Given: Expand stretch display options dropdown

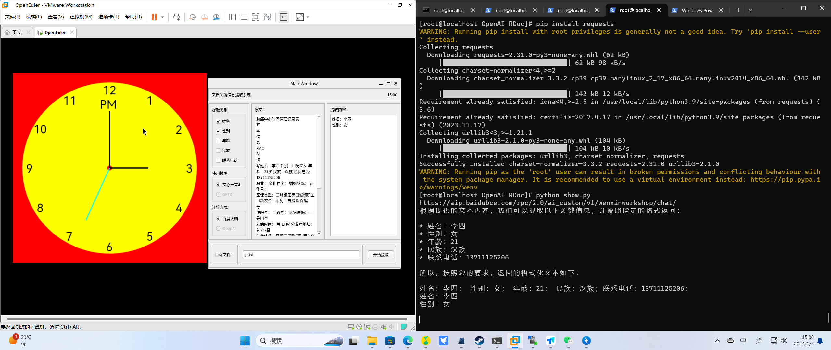Looking at the screenshot, I should [x=308, y=17].
